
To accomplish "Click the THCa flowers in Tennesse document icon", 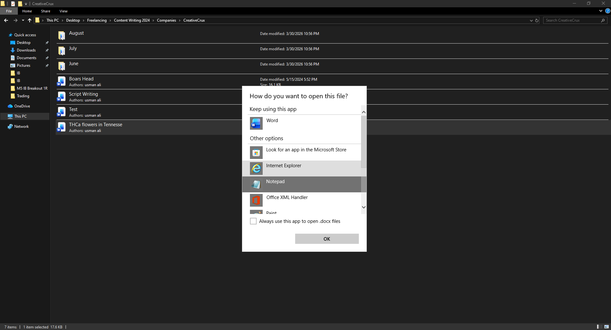I will click(61, 127).
